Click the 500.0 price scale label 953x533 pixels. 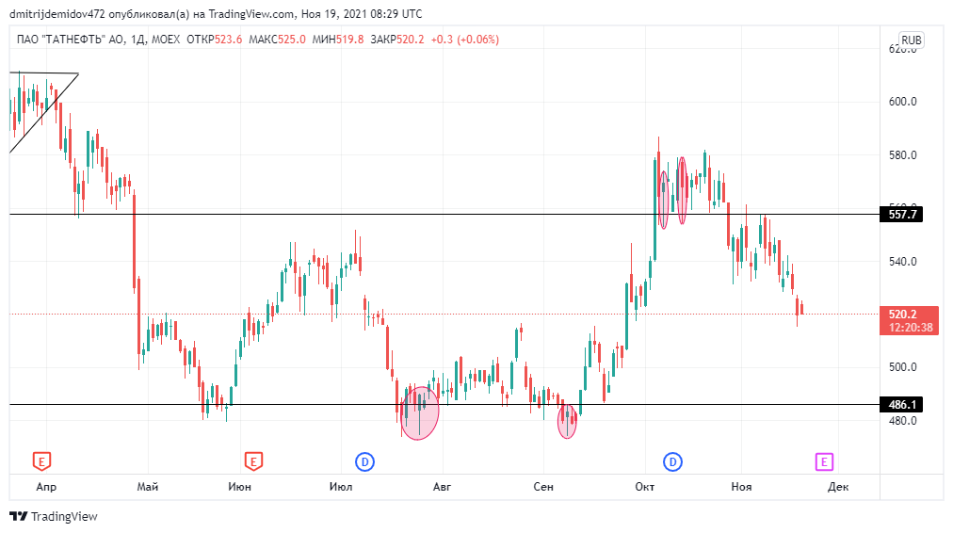pyautogui.click(x=902, y=367)
